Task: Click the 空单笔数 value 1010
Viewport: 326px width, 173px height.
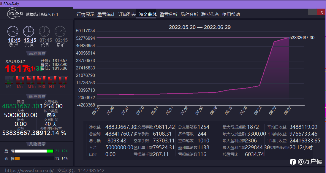Action: [203, 141]
